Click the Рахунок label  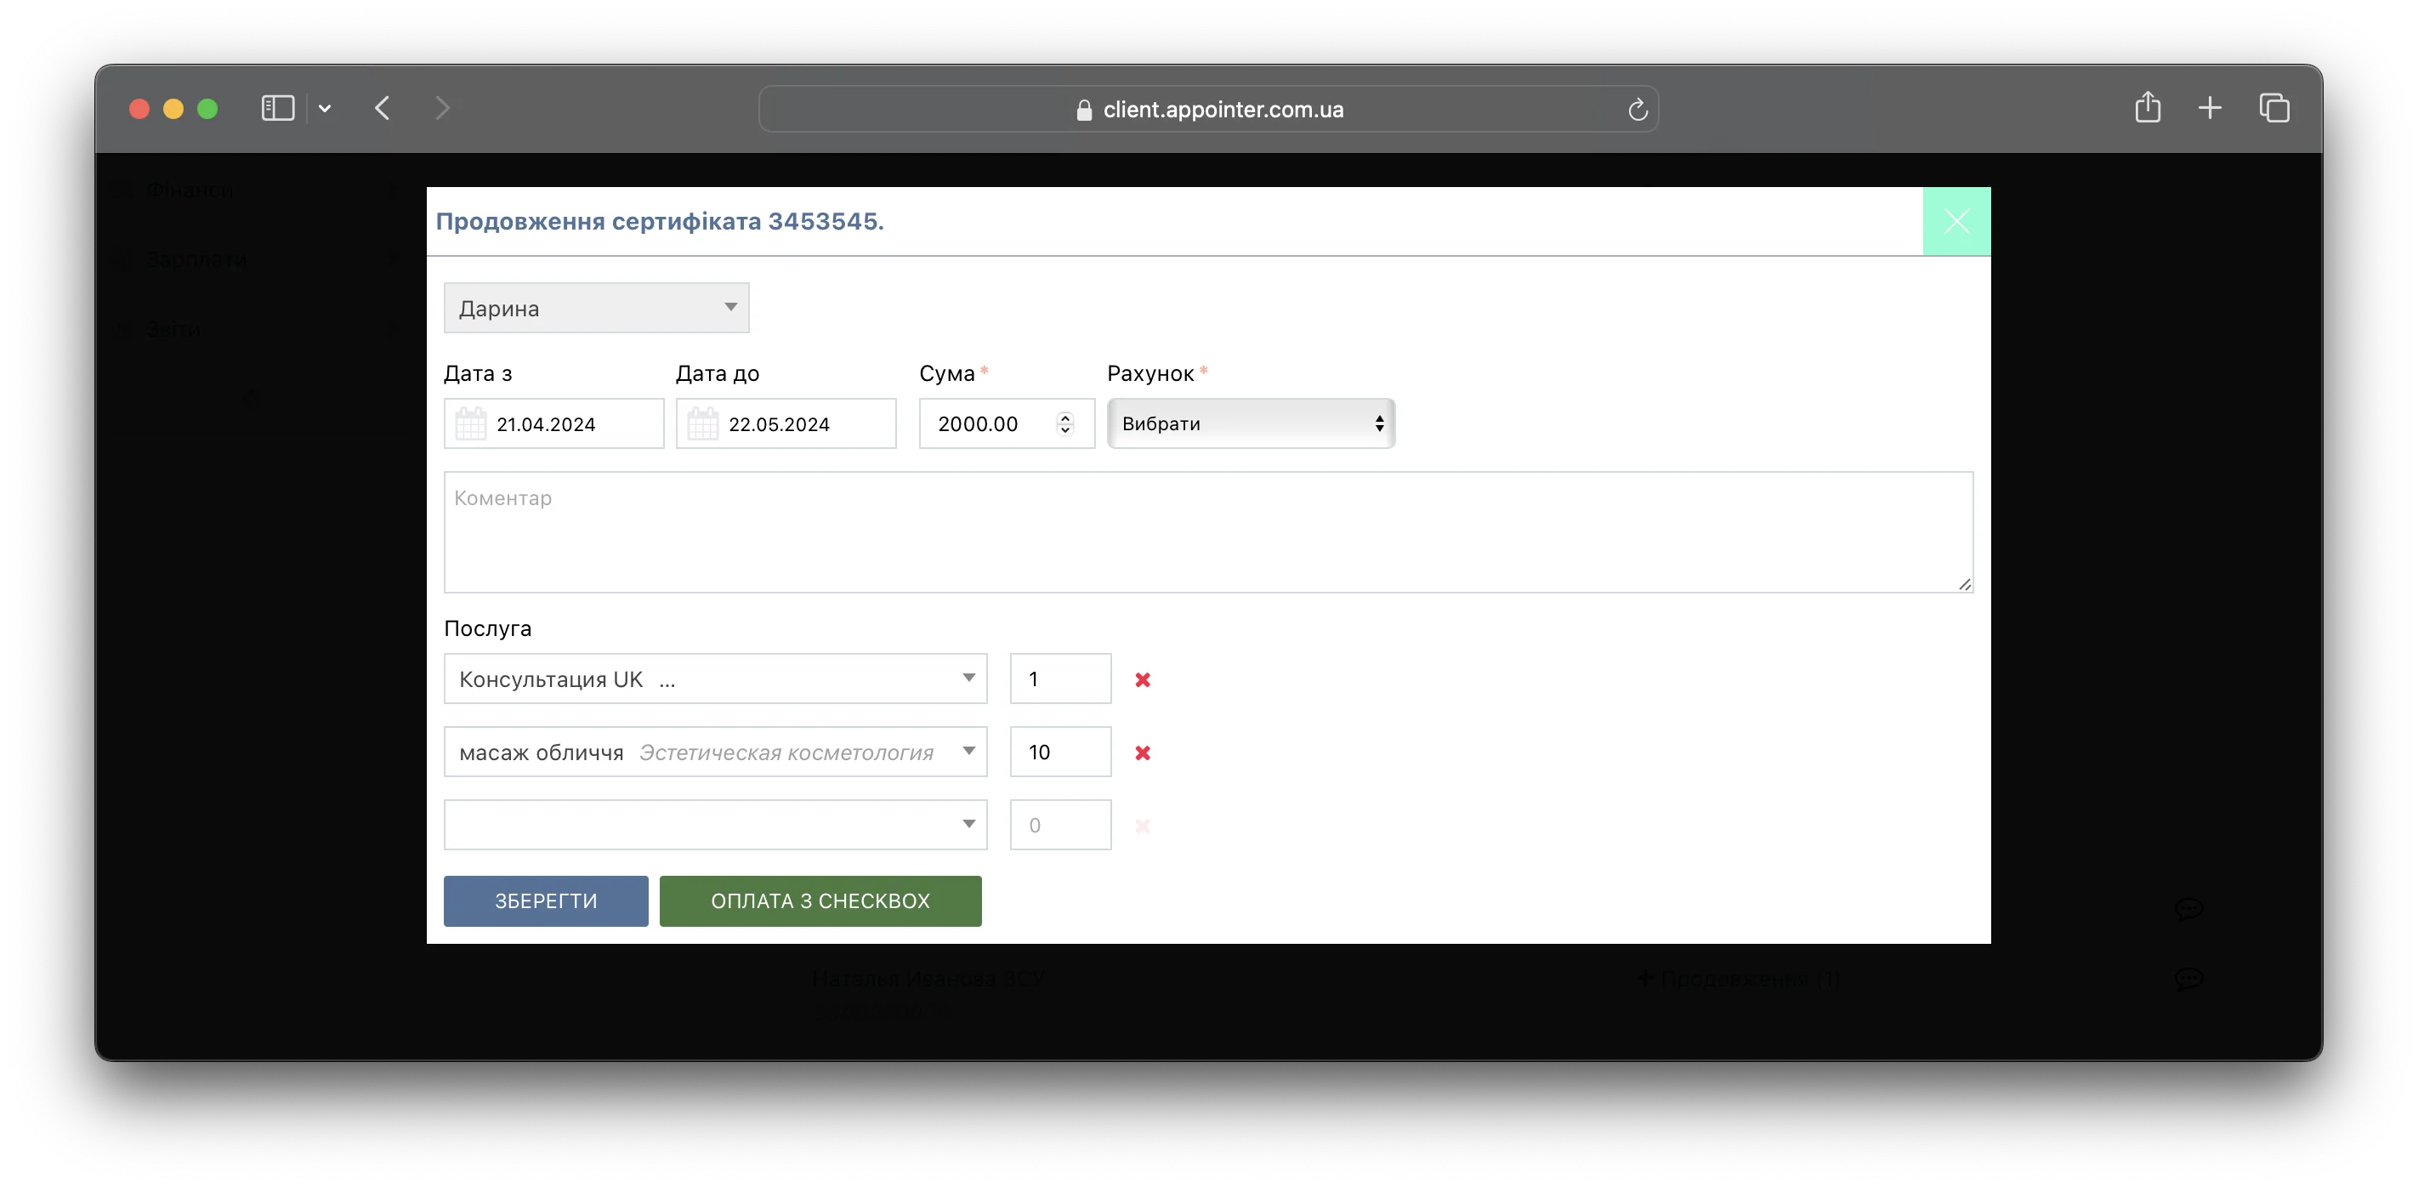tap(1149, 374)
